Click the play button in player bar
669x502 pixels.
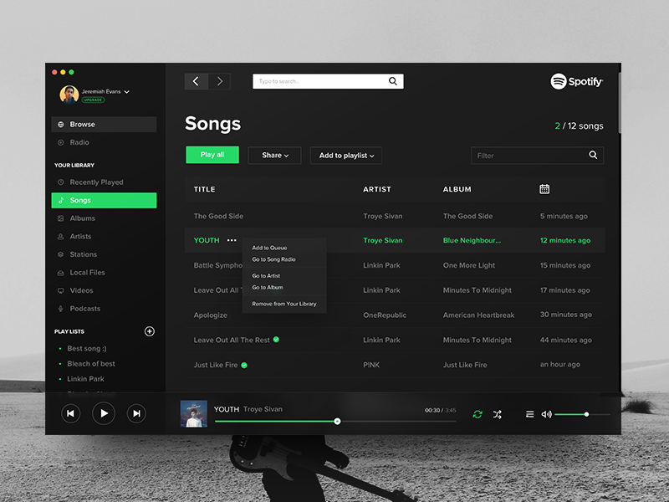(x=104, y=413)
